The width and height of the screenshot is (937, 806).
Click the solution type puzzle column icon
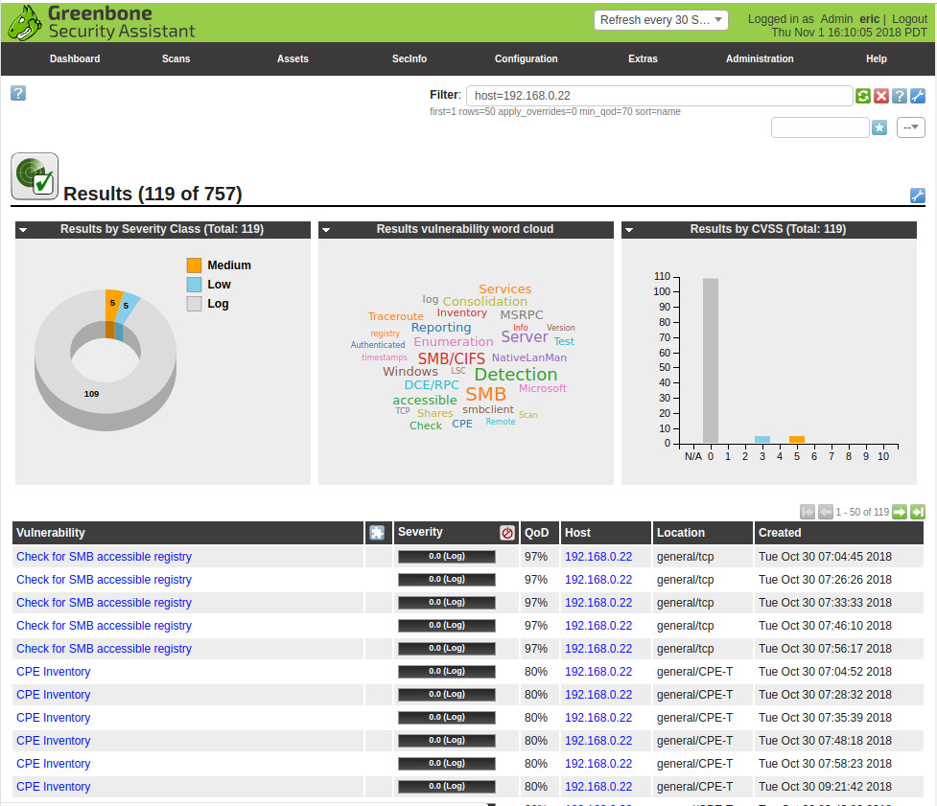tap(378, 533)
